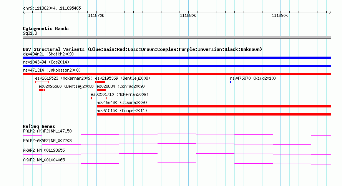Click the blue dgv494n21 gain bar
This screenshot has width=342, height=186.
177,58
